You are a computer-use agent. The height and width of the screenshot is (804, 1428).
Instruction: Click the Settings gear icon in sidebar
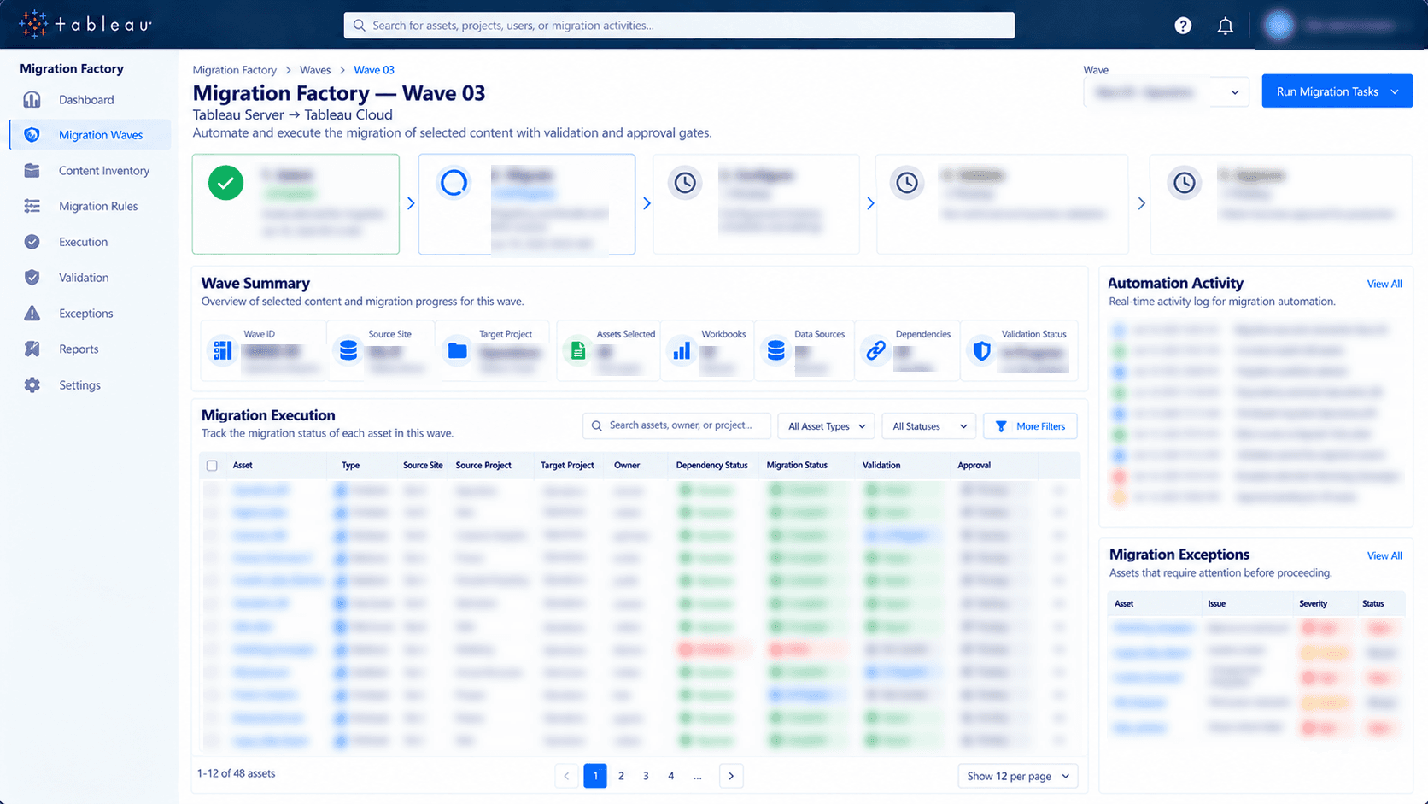coord(32,385)
